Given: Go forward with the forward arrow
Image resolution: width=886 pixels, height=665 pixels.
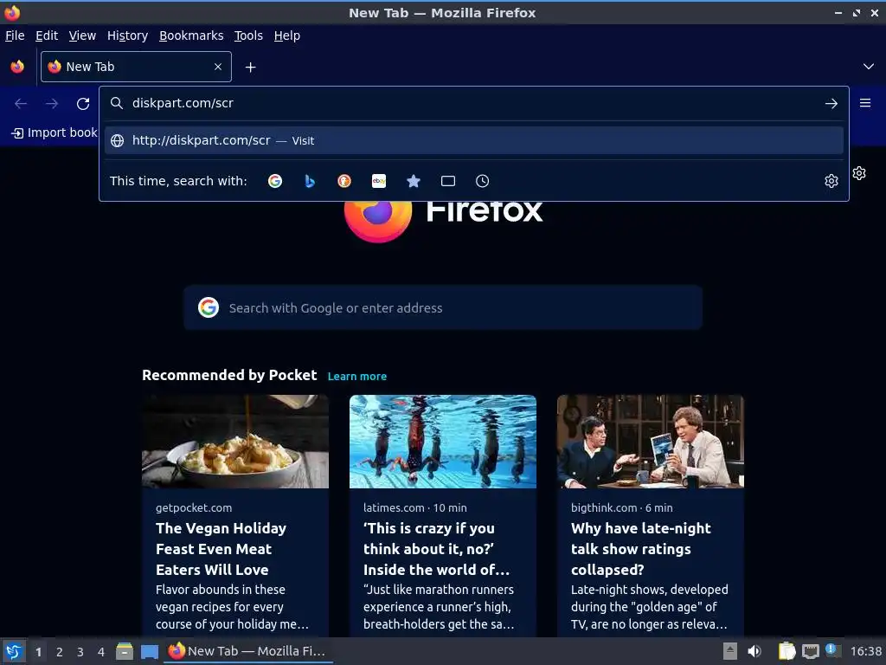Looking at the screenshot, I should pos(52,104).
